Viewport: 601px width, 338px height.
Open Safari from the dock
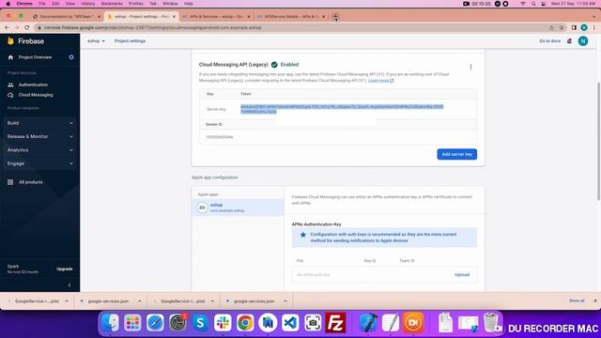[x=155, y=323]
